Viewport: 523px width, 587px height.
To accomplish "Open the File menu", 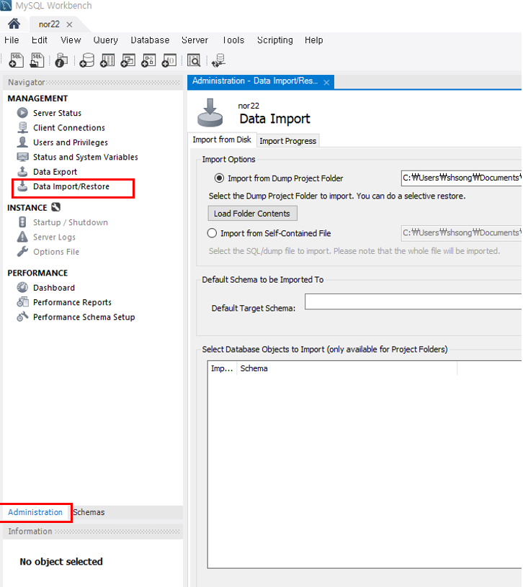I will coord(12,40).
